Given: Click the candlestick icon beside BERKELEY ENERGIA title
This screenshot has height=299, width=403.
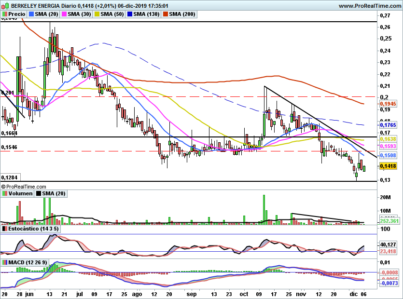Looking at the screenshot, I should point(5,5).
